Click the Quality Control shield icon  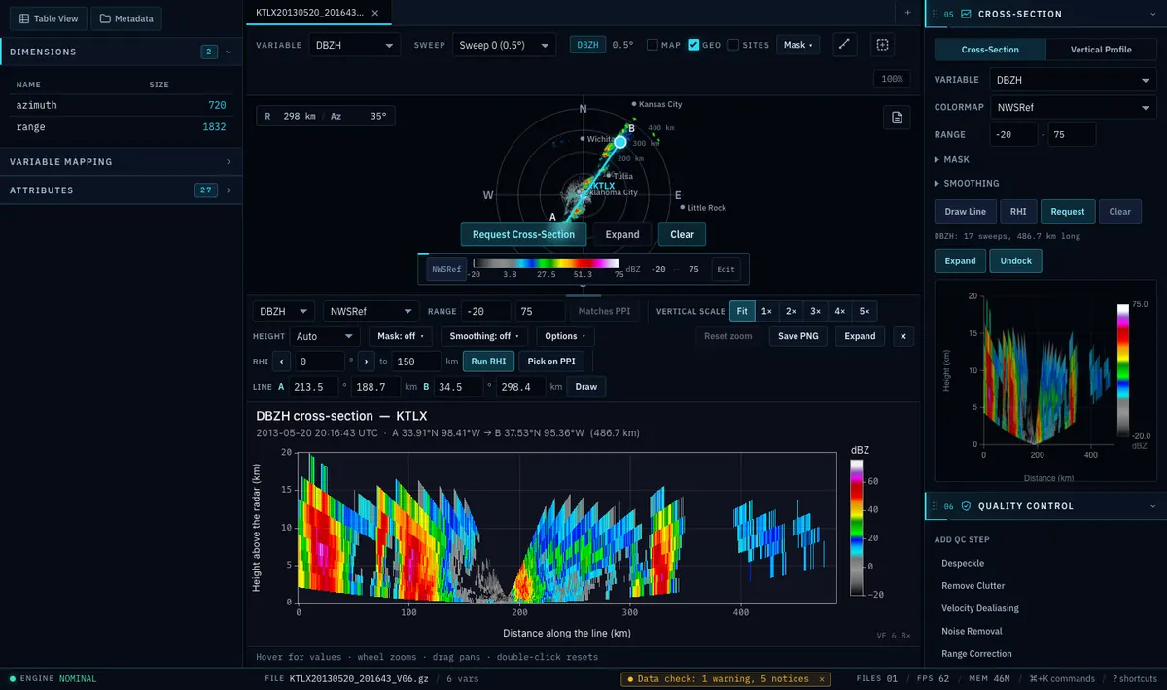coord(966,506)
